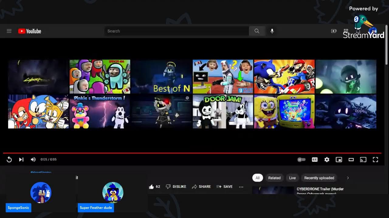Click the SHARE button
This screenshot has height=218, width=389.
click(201, 187)
